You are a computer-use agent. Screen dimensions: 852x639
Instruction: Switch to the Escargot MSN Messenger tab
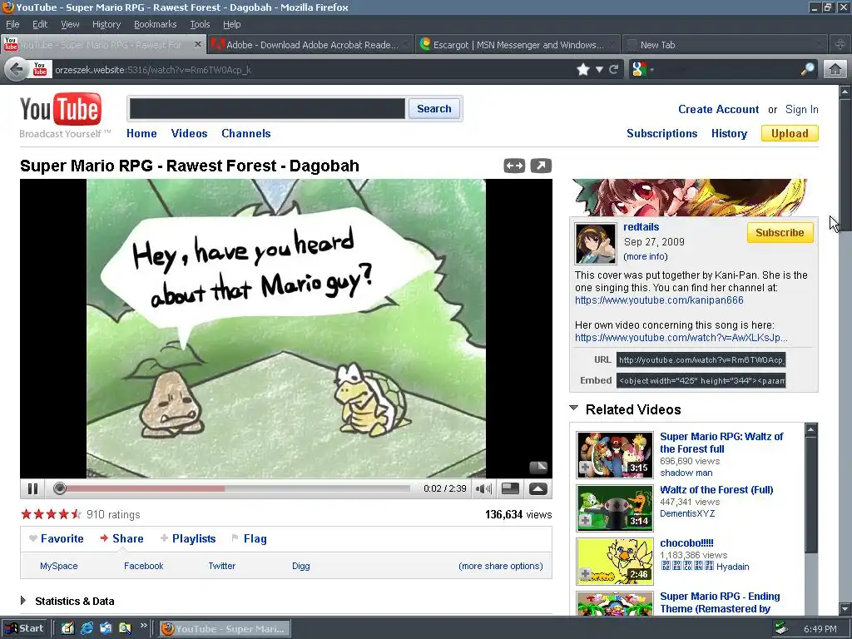[518, 45]
